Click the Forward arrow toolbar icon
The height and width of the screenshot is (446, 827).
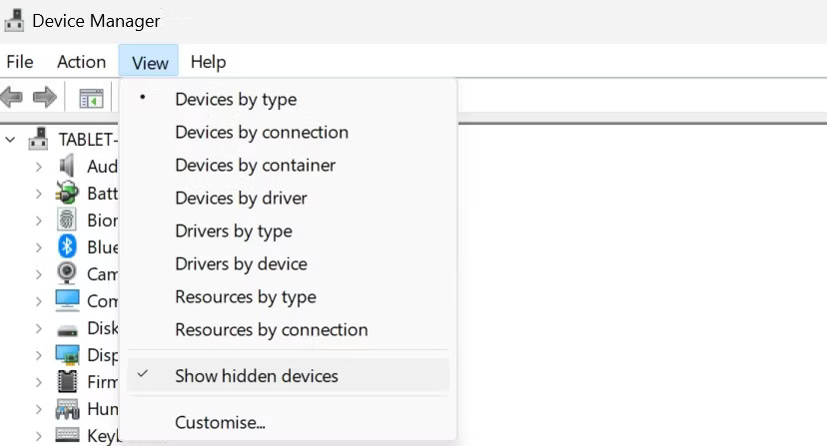click(x=44, y=98)
